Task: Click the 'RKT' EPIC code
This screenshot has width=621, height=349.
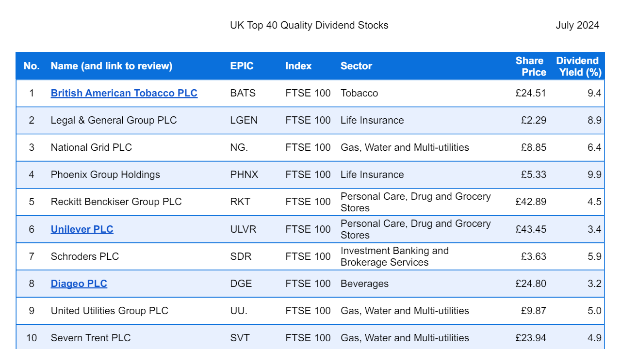Action: [240, 202]
